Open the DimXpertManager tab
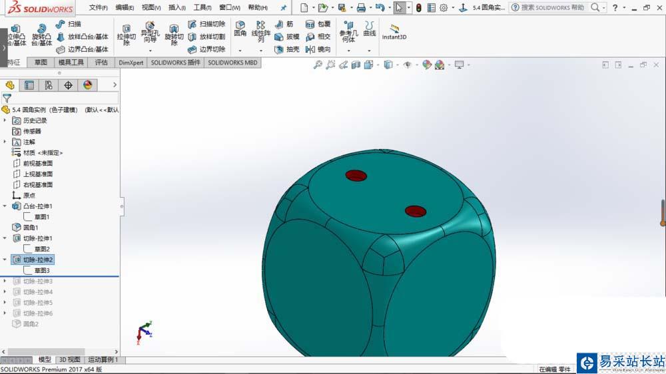Image resolution: width=666 pixels, height=374 pixels. click(68, 85)
